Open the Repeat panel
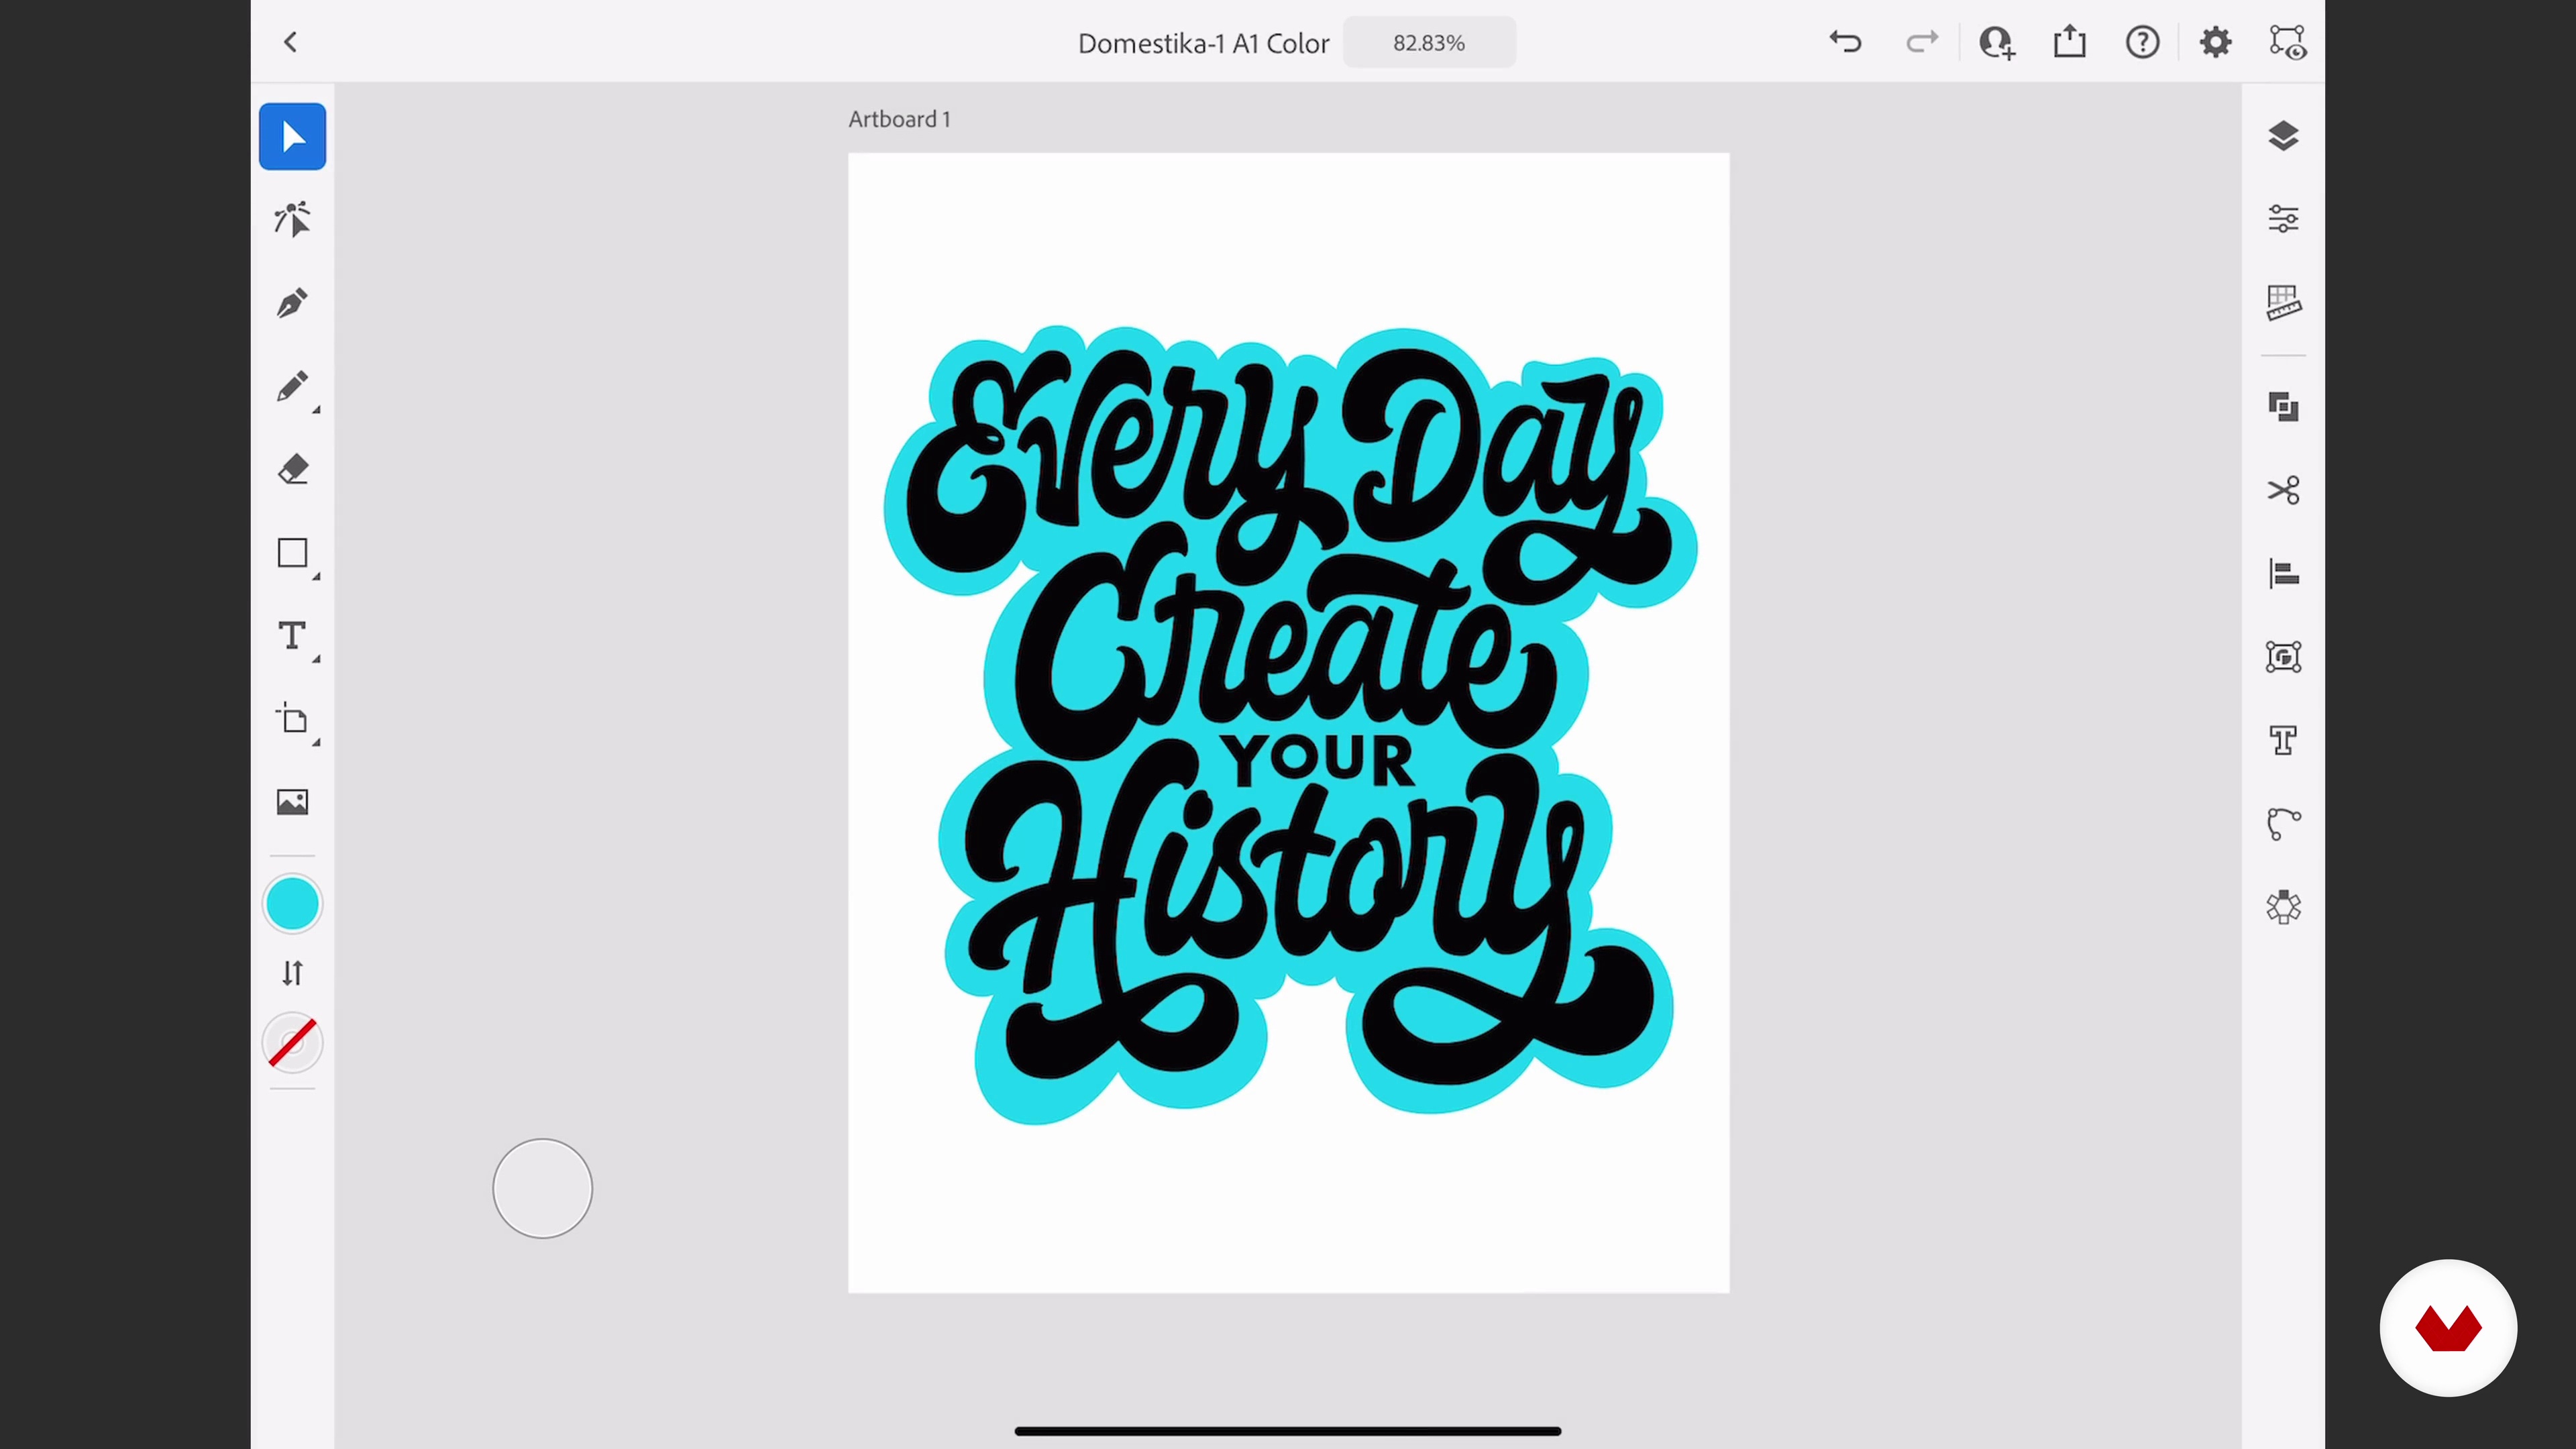The width and height of the screenshot is (2576, 1449). click(x=2283, y=907)
